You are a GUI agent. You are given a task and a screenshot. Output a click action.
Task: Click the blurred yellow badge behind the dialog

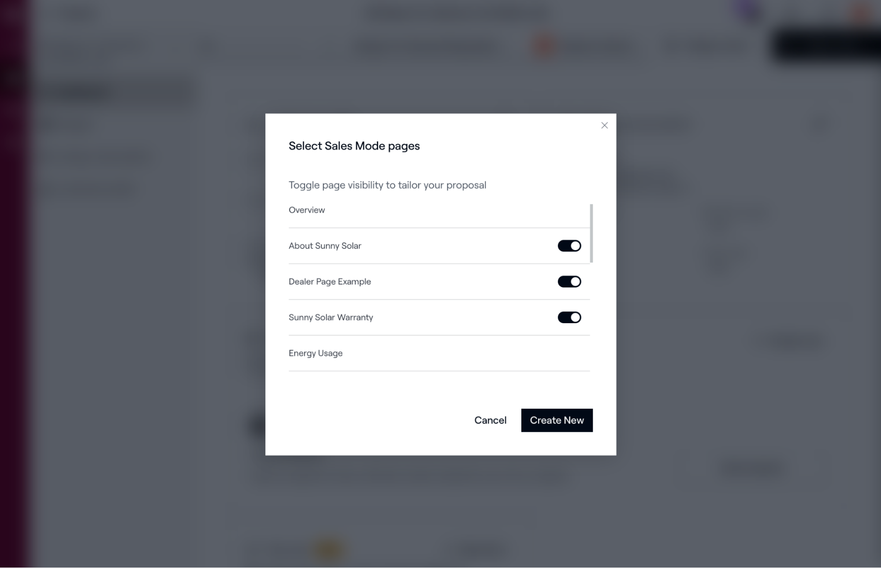click(x=329, y=550)
